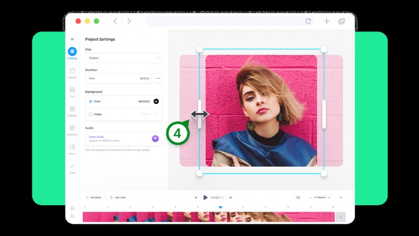Screen dimensions: 419x236
Task: Zoom out the timeline with minus
Action: (310, 198)
